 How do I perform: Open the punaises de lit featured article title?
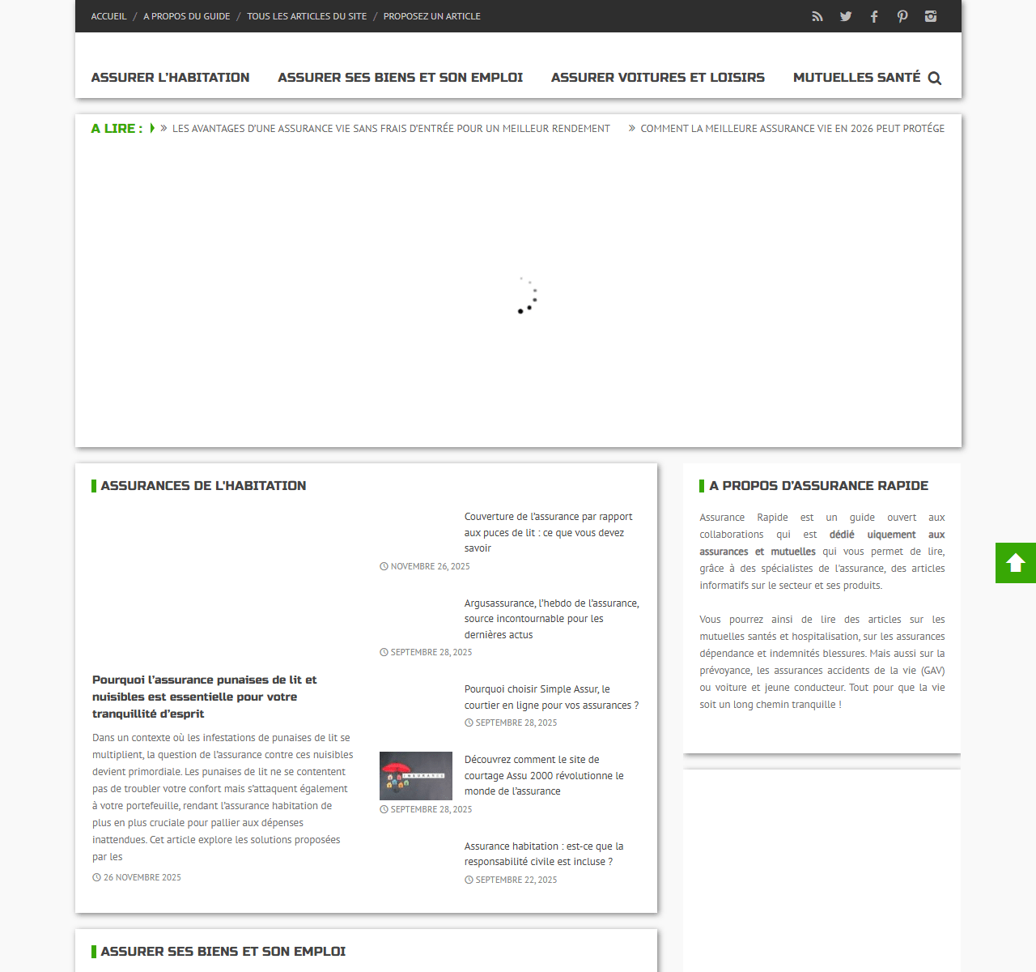pyautogui.click(x=204, y=697)
